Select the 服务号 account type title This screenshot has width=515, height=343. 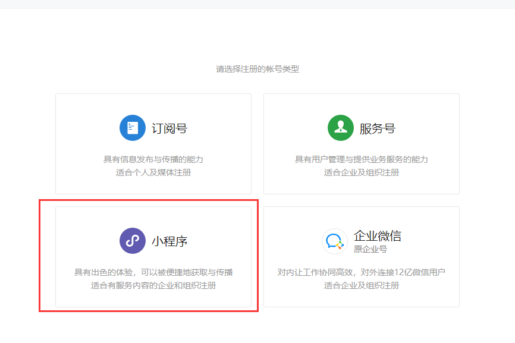tap(378, 128)
